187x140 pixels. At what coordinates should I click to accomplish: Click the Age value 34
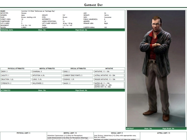point(105,13)
